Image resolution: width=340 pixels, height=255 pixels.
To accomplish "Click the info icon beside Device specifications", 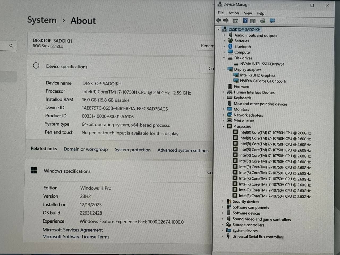I will coord(36,66).
